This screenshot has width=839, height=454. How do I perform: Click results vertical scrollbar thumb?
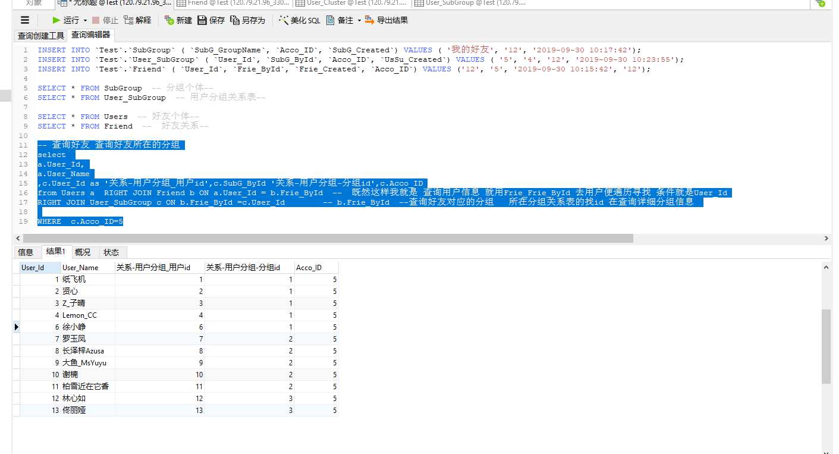point(826,346)
